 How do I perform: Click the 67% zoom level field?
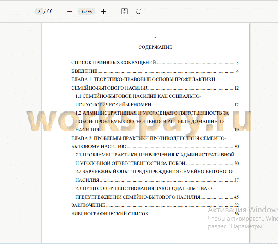coord(87,11)
